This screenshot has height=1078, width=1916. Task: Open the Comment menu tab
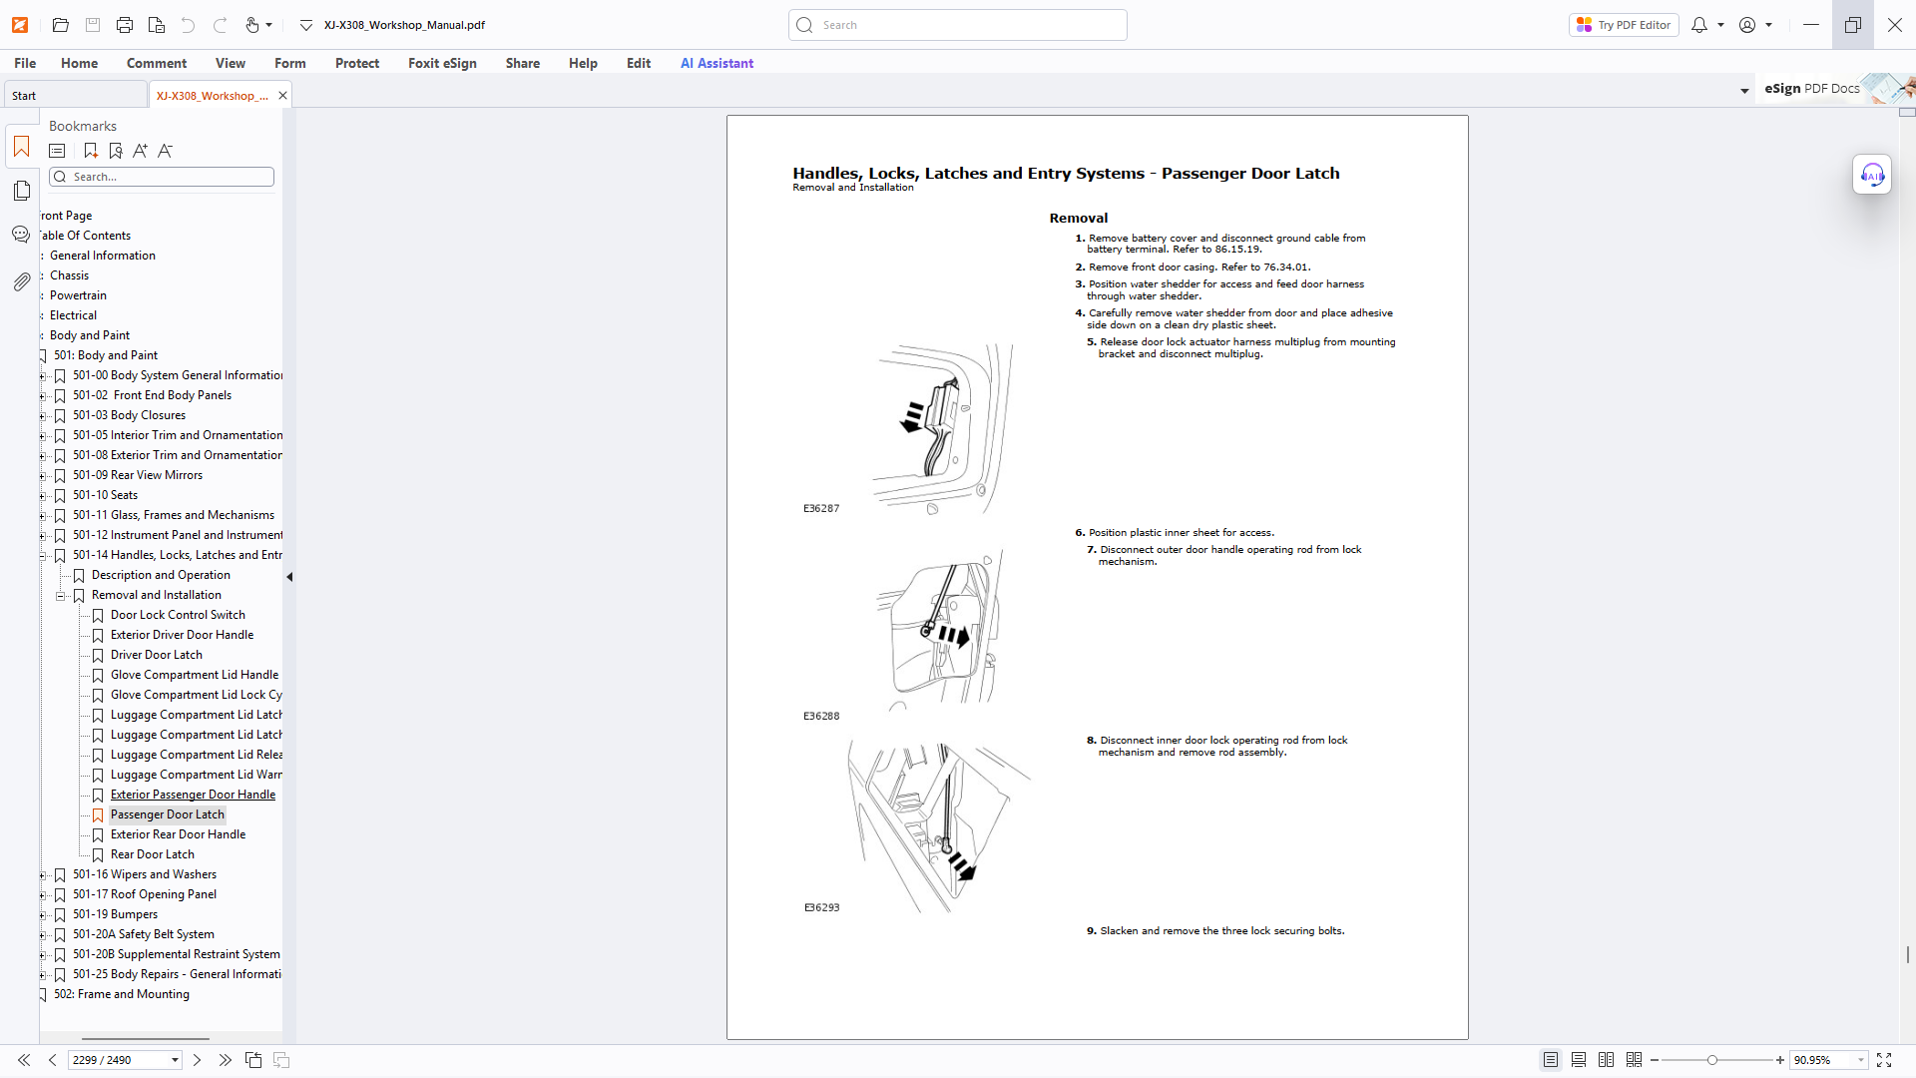[x=157, y=63]
